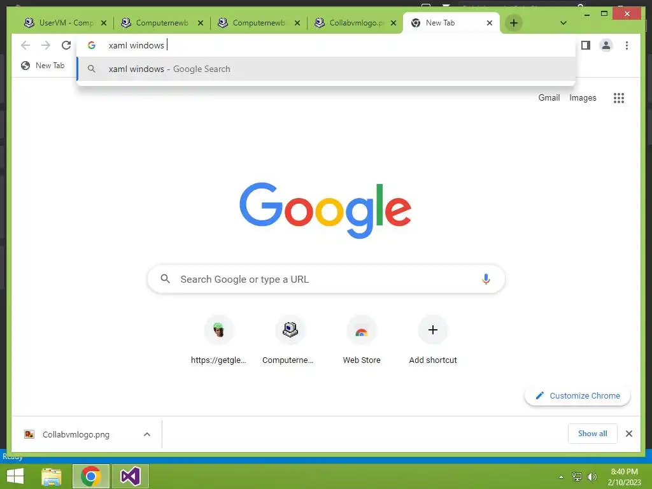The image size is (652, 489).
Task: Open the Google apps grid
Action: 619,97
